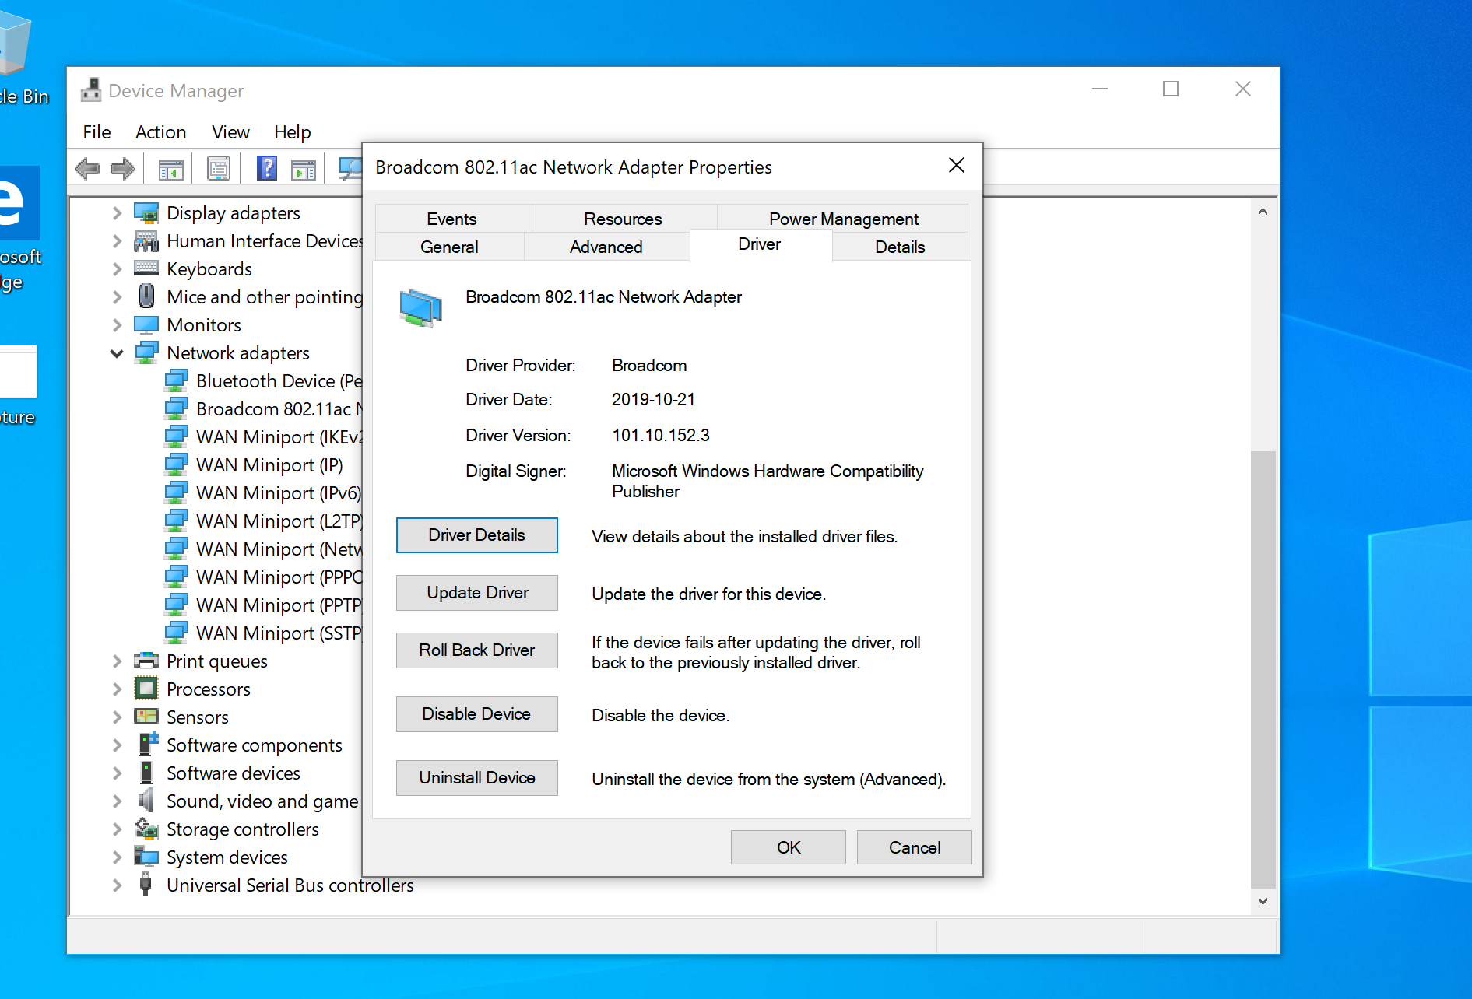Click the scrollbar down arrow in Device Manager
Viewport: 1472px width, 999px height.
[1263, 901]
